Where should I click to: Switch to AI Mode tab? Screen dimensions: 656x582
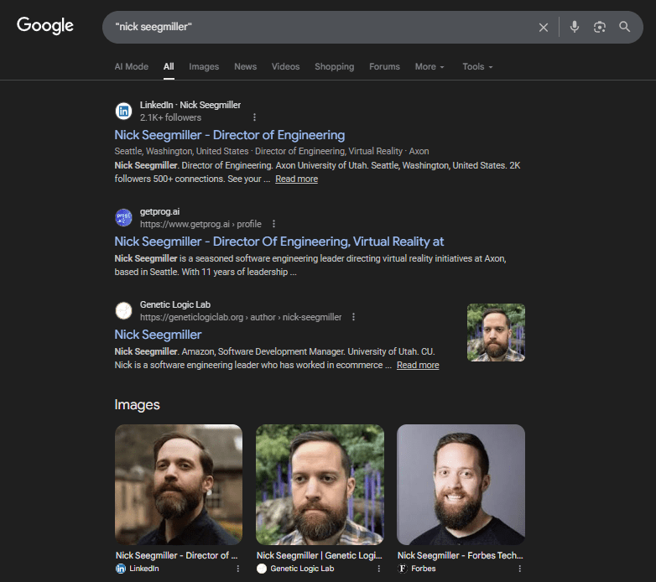132,66
